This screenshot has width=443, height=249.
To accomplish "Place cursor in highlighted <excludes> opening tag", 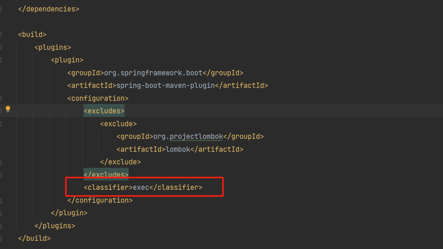I will [x=104, y=111].
